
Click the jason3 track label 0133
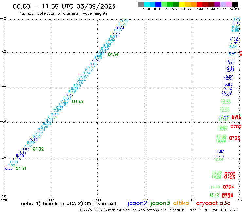pos(78,101)
